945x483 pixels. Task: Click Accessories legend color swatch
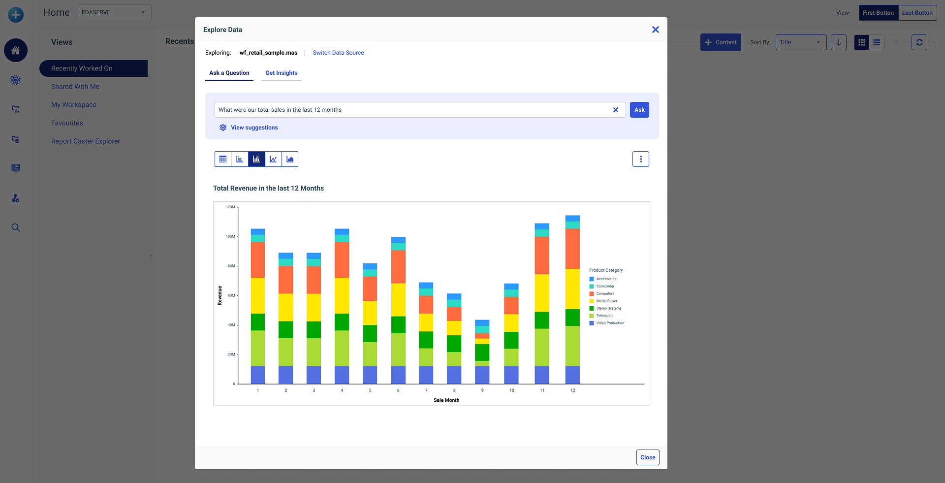click(x=592, y=279)
